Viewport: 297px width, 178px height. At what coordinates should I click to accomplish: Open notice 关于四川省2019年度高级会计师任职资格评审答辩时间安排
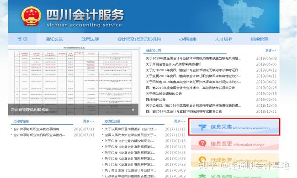(x=193, y=82)
